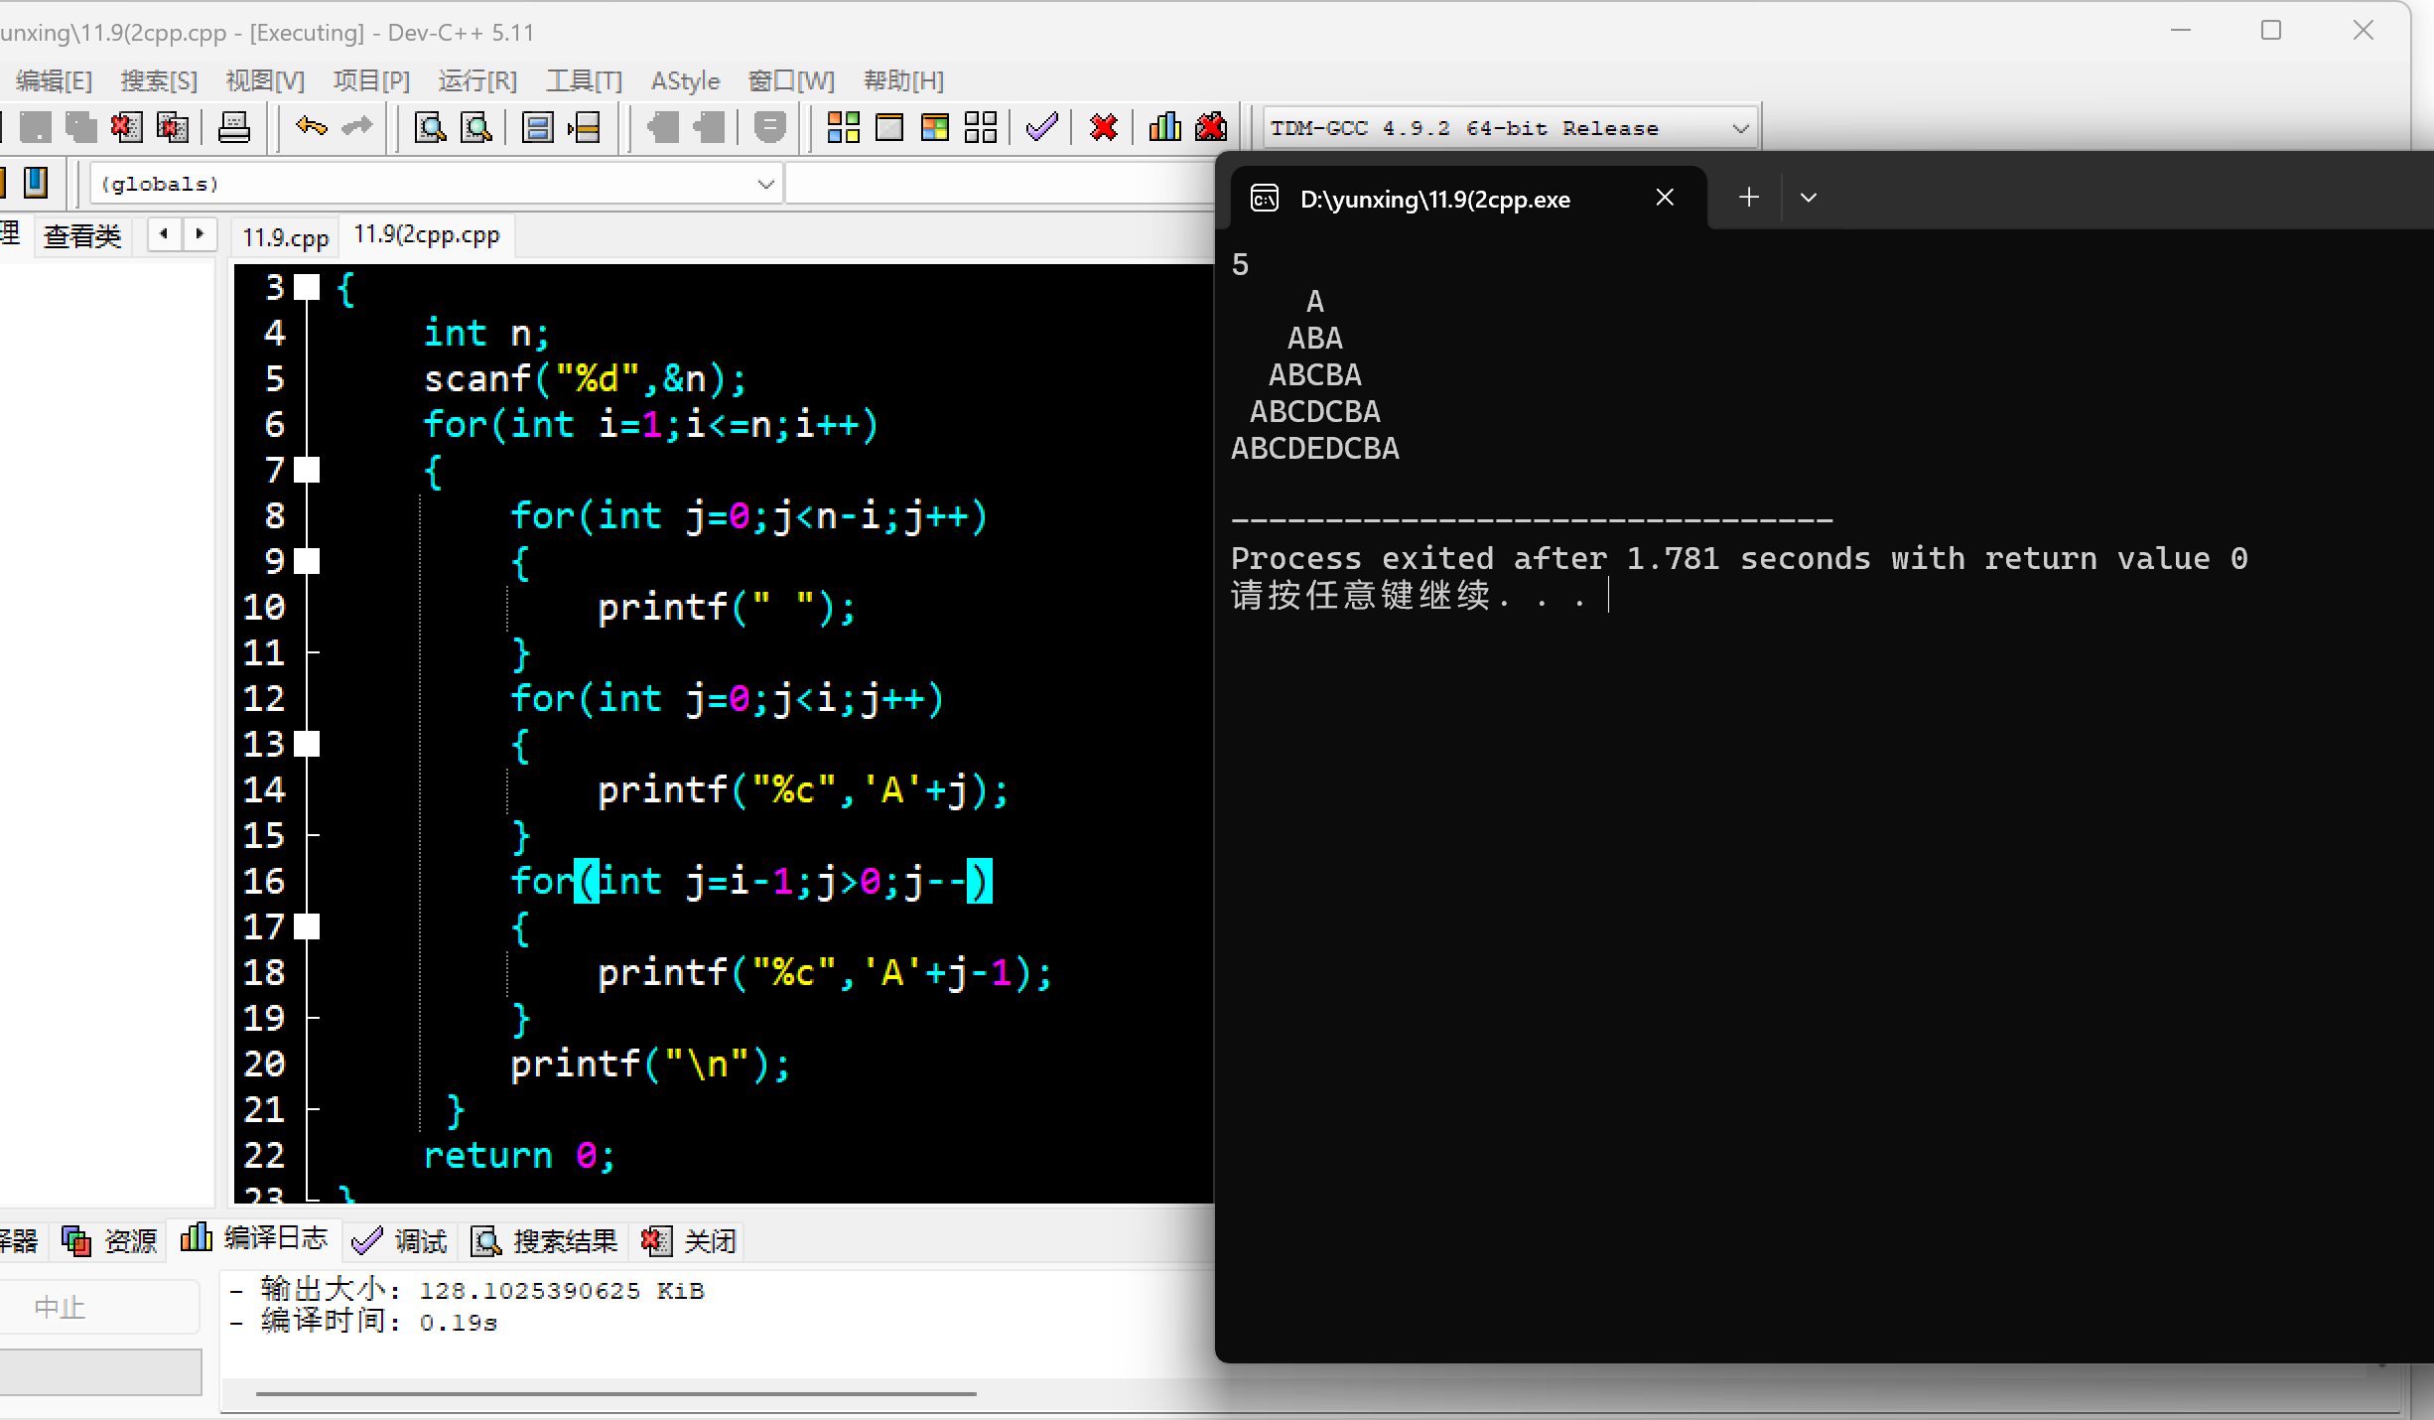Open the terminal new-tab chevron dropdown
The width and height of the screenshot is (2434, 1420).
pyautogui.click(x=1809, y=198)
